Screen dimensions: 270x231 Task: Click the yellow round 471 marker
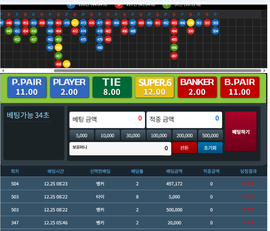(x=75, y=23)
